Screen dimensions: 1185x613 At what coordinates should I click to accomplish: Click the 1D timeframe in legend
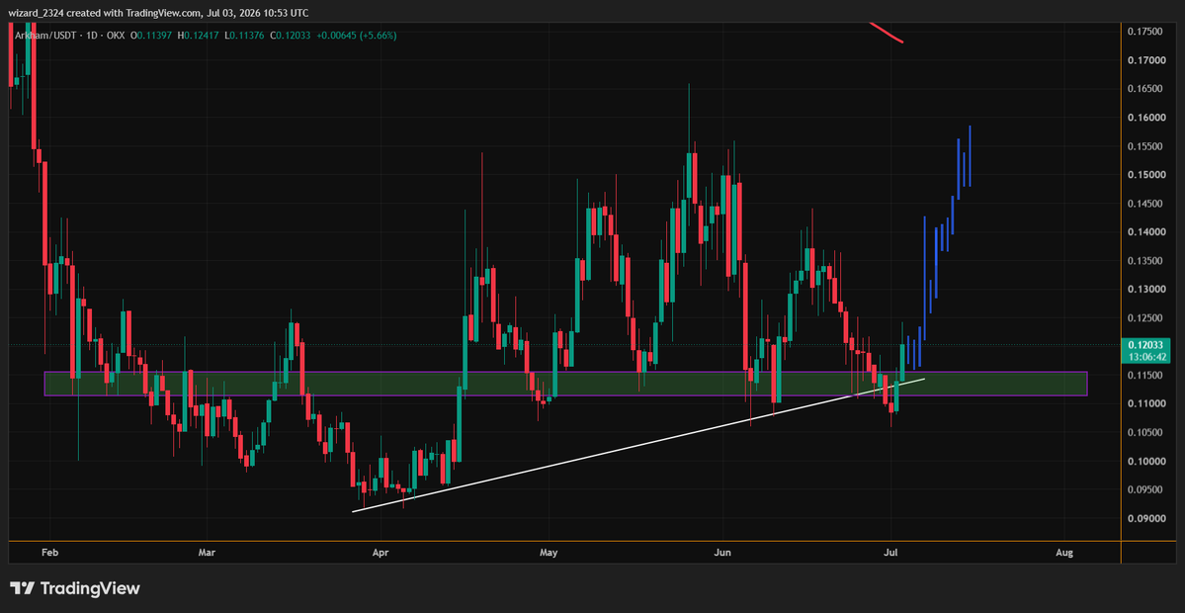pos(92,36)
